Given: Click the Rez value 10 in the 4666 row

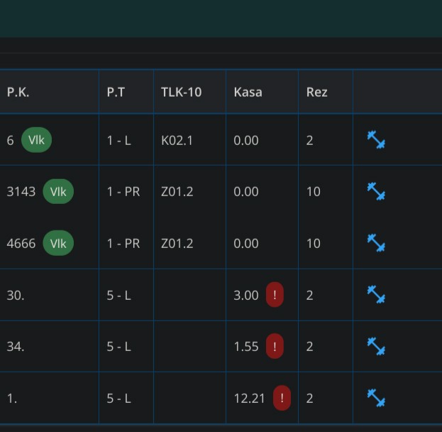Looking at the screenshot, I should [314, 244].
